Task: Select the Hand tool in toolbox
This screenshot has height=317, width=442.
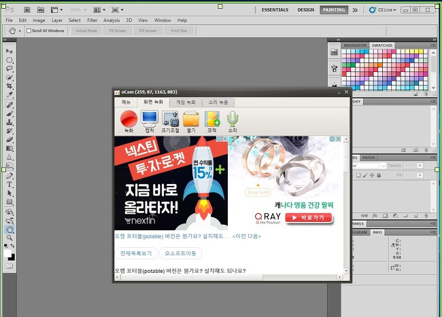Action: tap(10, 229)
